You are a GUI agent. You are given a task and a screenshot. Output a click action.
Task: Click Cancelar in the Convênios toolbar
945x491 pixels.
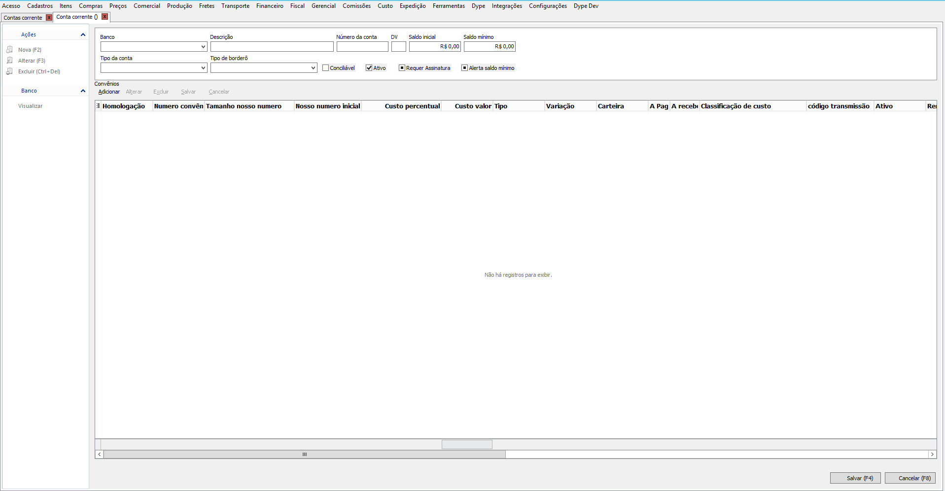click(x=219, y=92)
